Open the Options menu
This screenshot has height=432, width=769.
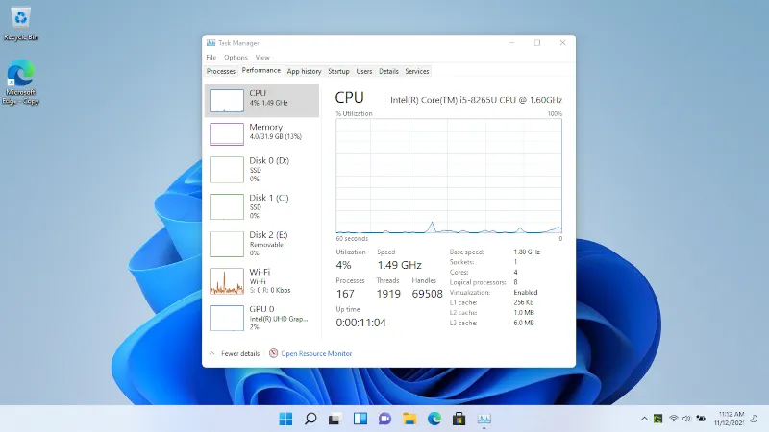(x=236, y=58)
